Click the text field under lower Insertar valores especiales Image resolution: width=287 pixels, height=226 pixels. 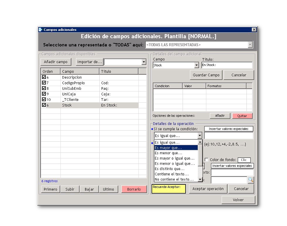click(x=232, y=173)
